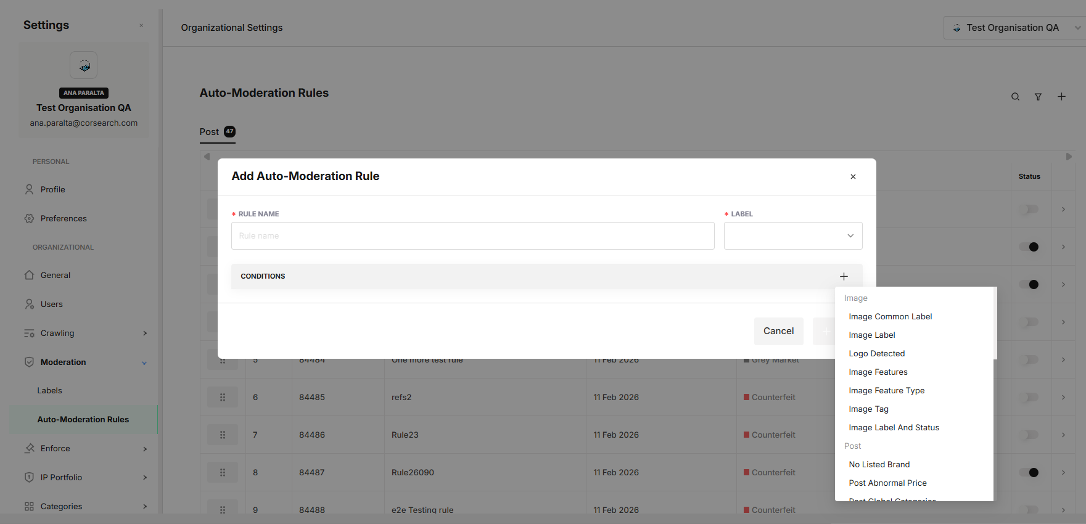Toggle the status switch for rule 84486
The width and height of the screenshot is (1086, 524).
click(1029, 435)
